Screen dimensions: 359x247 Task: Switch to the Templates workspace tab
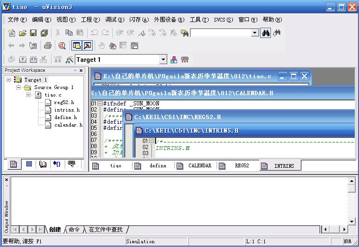tap(72, 164)
